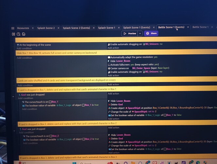Switch to the Splash Scene 2 tab
This screenshot has height=164, width=217.
[x=46, y=28]
